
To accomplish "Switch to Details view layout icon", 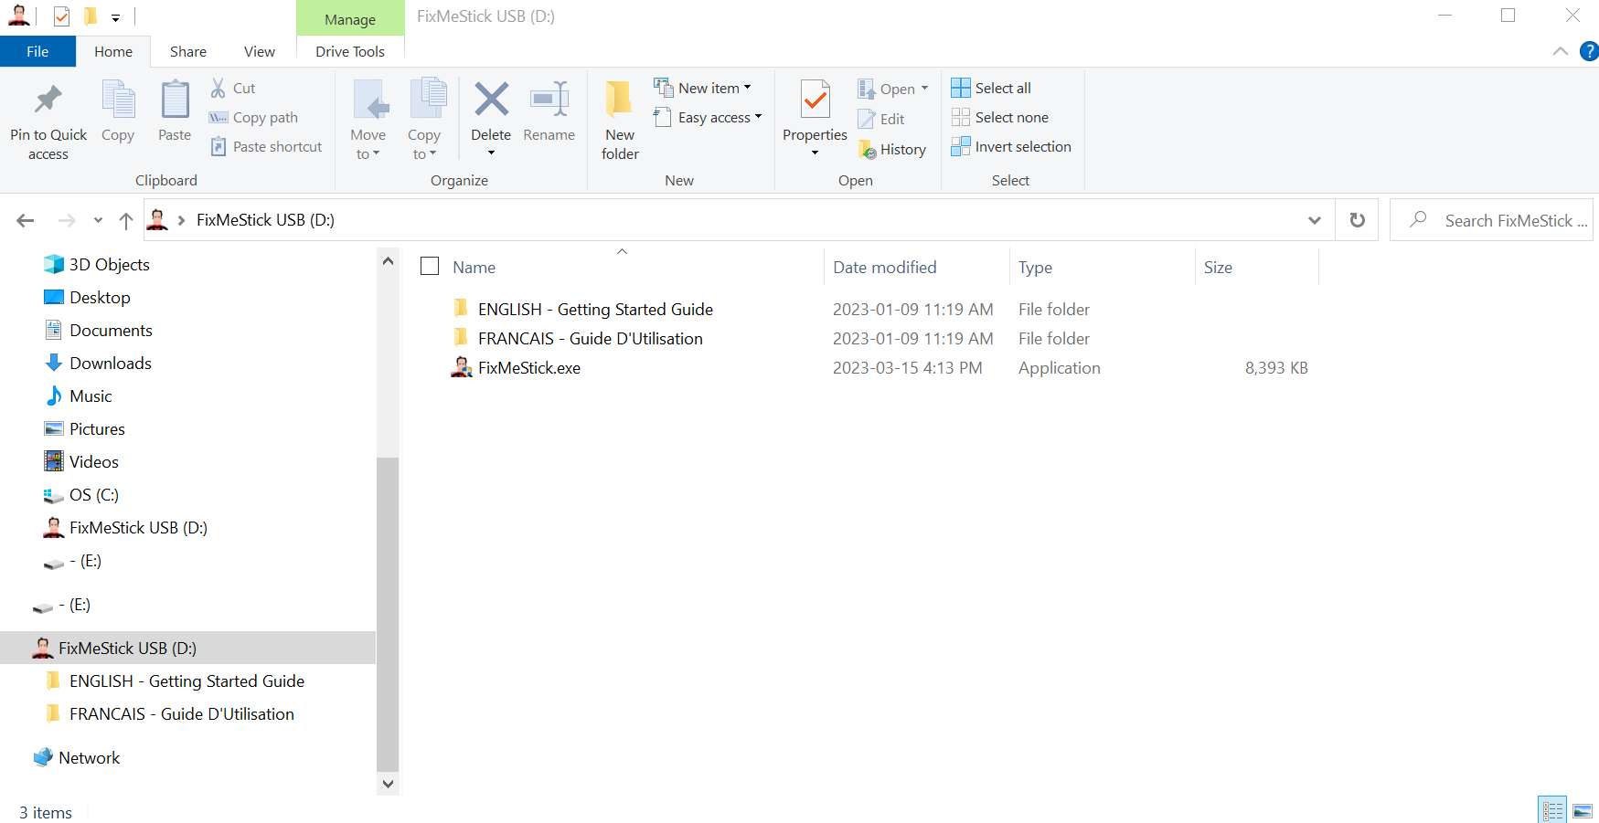I will (1552, 810).
